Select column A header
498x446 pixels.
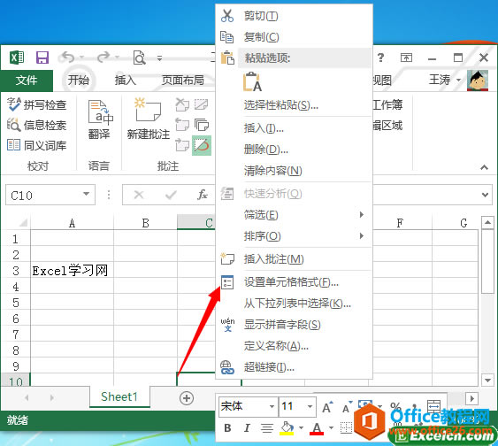click(72, 223)
